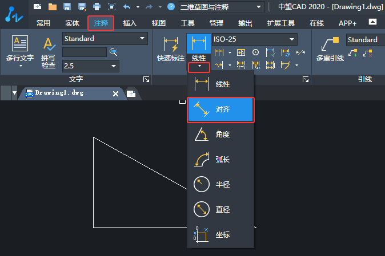The image size is (385, 256).
Task: Click the add leader plus icon
Action: (x=353, y=52)
